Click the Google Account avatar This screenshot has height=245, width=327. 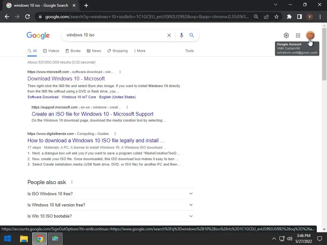point(310,35)
